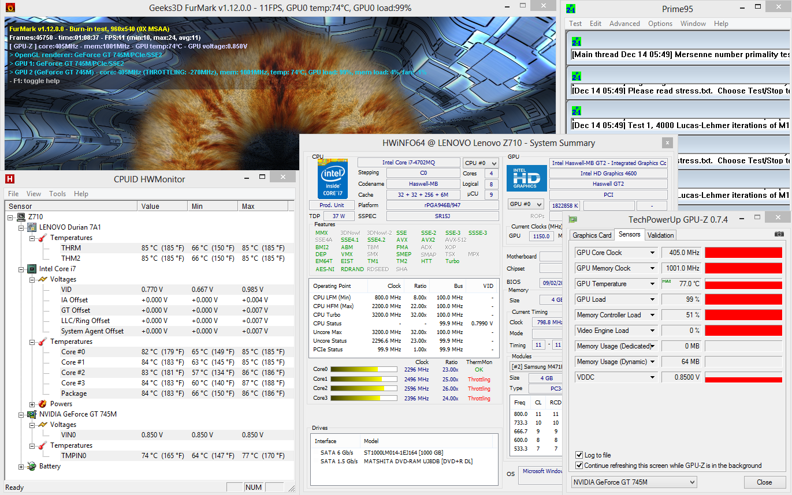Open View menu in HWMonitor
Image resolution: width=792 pixels, height=495 pixels.
(x=34, y=194)
